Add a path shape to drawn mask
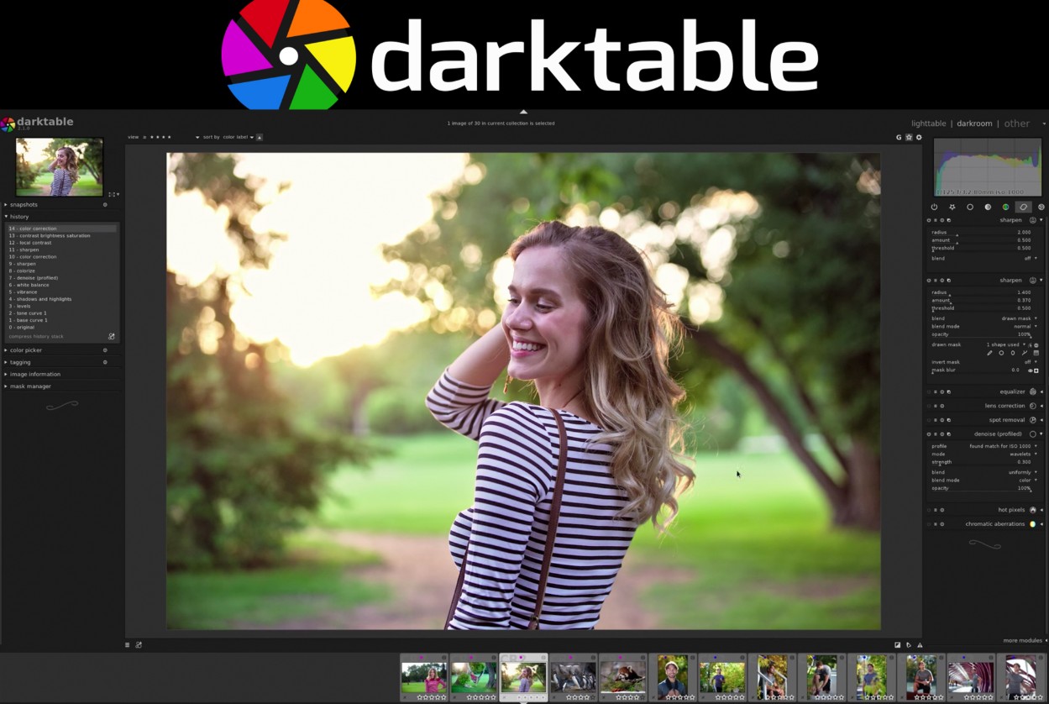 (x=1025, y=353)
